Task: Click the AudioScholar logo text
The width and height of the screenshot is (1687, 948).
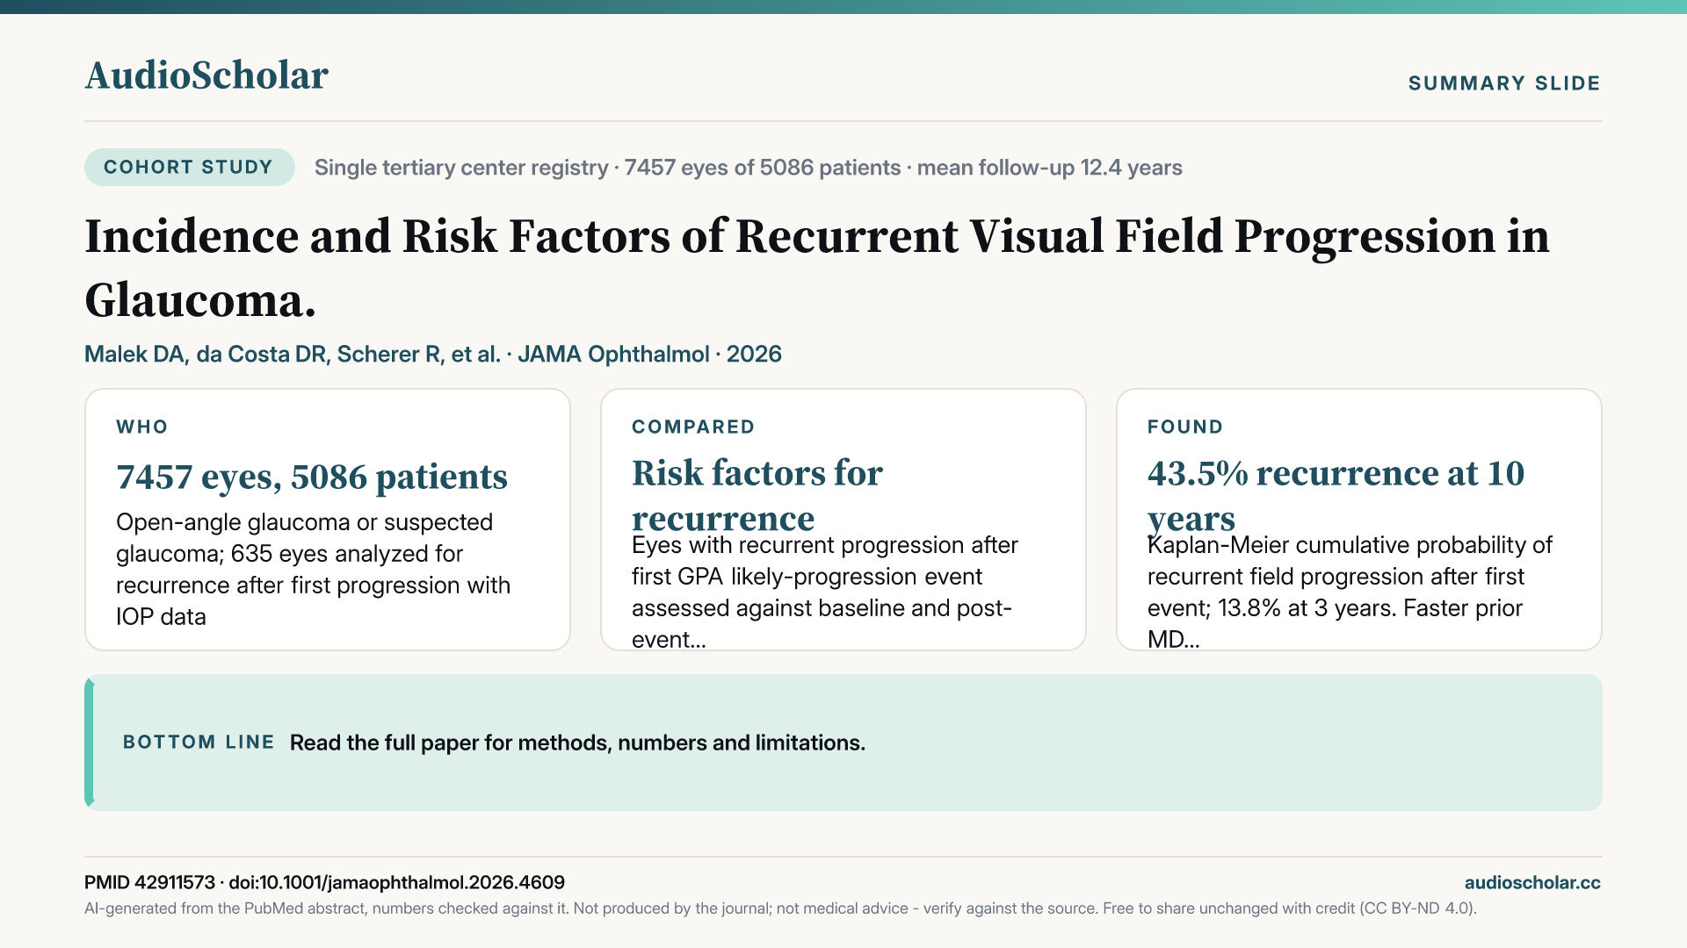Action: pyautogui.click(x=206, y=75)
